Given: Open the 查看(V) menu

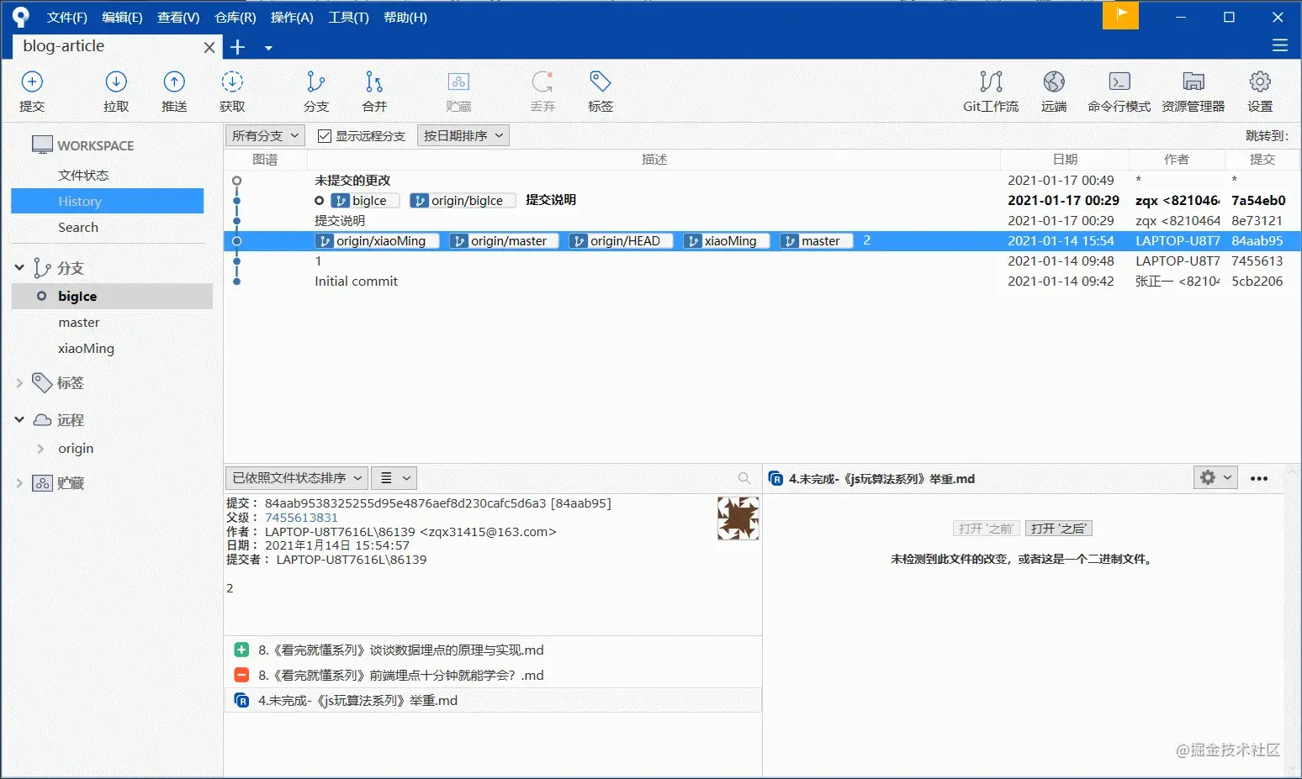Looking at the screenshot, I should [x=178, y=17].
